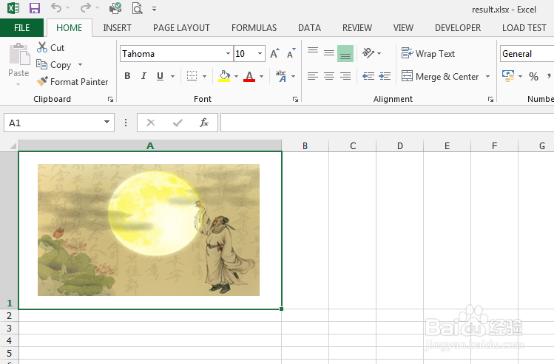Expand the Paste options arrow
This screenshot has height=364, width=554.
pyautogui.click(x=18, y=84)
